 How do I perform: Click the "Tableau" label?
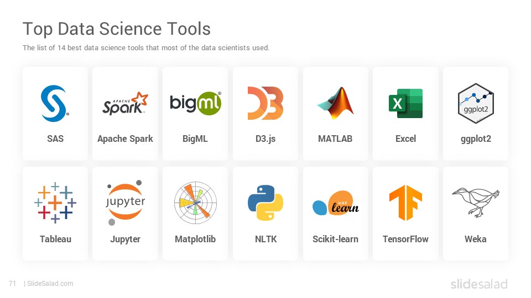[x=55, y=239]
